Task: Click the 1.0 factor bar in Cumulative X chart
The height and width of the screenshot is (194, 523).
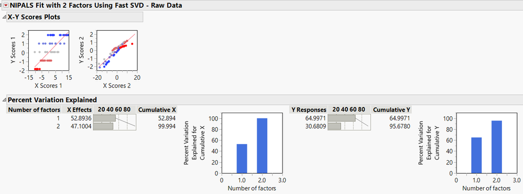Action: tap(242, 159)
